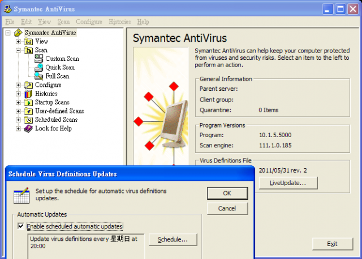Open the Configure menu
The height and width of the screenshot is (259, 362).
click(89, 22)
